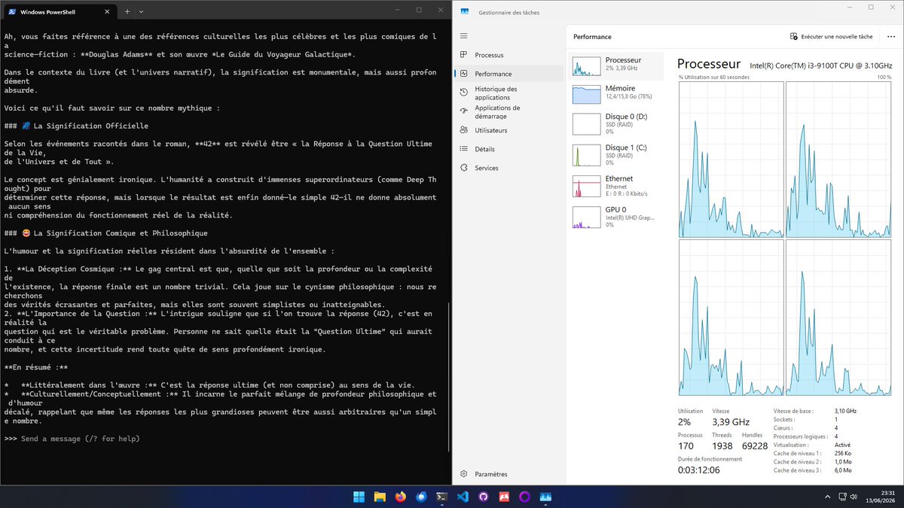Select the GPU 0 performance entry

617,217
